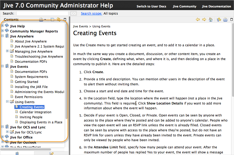The width and height of the screenshot is (234, 155).
Task: Open Displaying Events in a Place topic
Action: (x=41, y=122)
